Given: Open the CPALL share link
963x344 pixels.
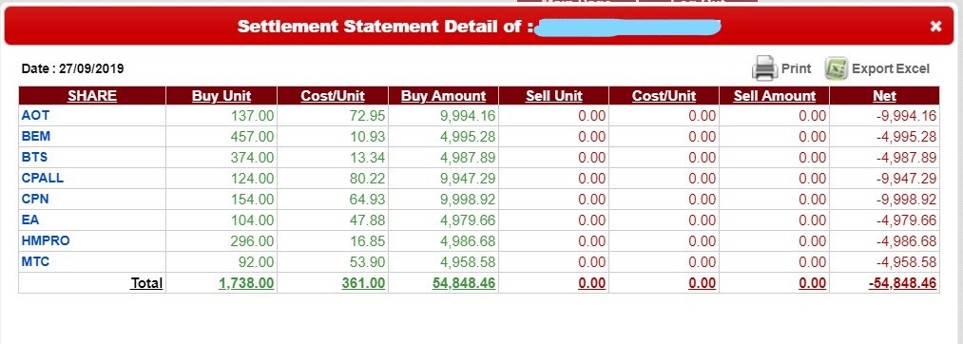Looking at the screenshot, I should click(43, 178).
